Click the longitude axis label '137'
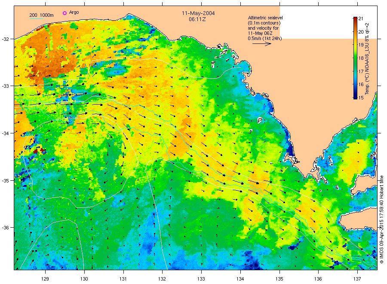The image size is (387, 284). pyautogui.click(x=357, y=279)
